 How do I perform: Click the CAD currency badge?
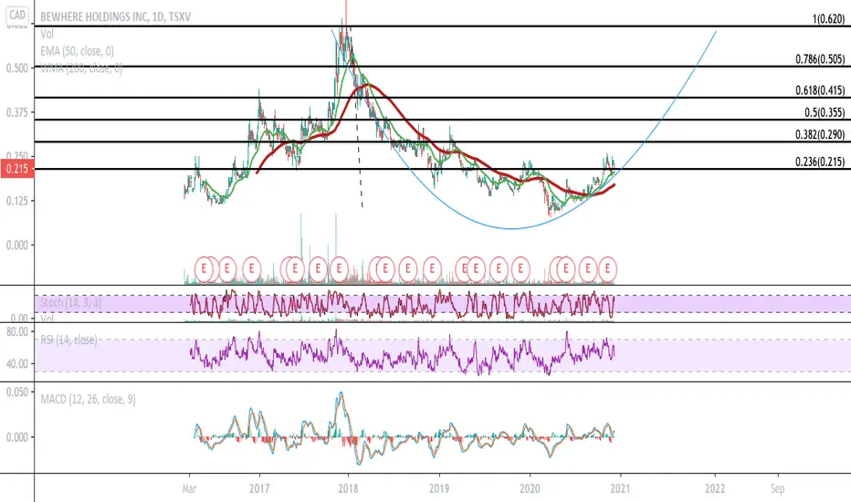coord(17,16)
